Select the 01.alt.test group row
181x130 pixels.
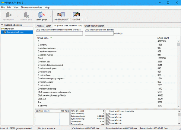106,99
